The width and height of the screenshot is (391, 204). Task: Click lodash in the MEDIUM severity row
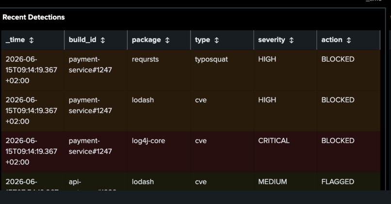[x=143, y=182]
